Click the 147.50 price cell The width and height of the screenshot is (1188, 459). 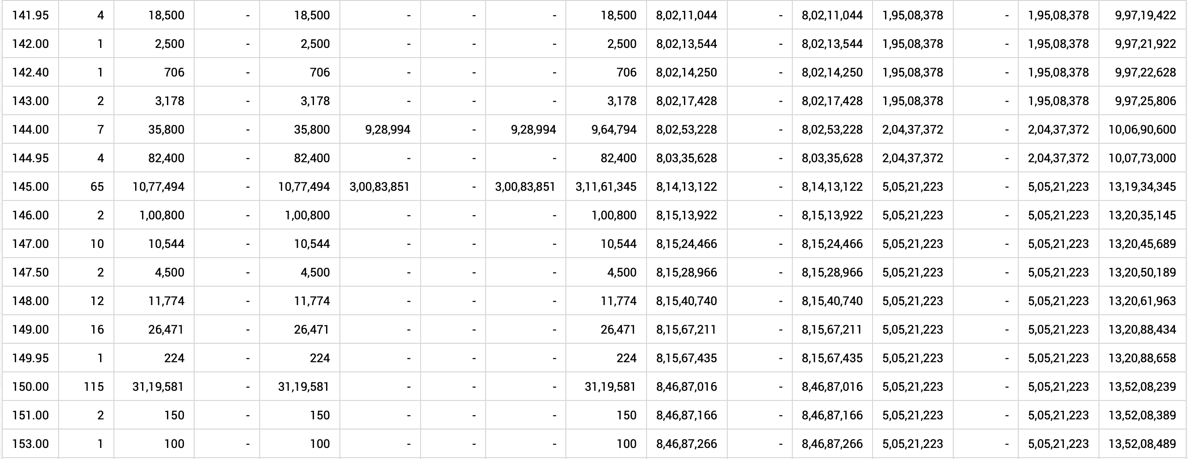(x=30, y=272)
